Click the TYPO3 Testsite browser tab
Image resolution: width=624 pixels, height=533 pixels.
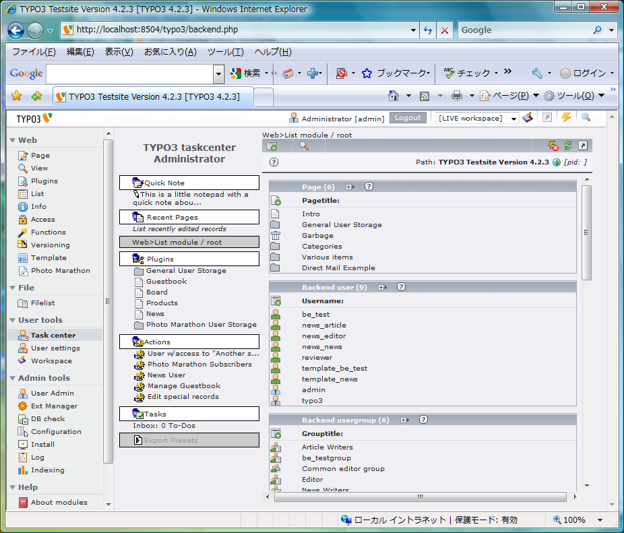153,97
